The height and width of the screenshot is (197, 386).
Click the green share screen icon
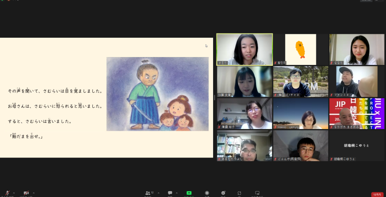click(x=189, y=193)
